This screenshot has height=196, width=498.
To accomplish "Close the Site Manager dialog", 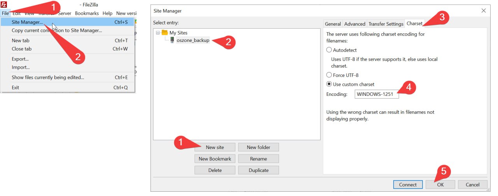I will tap(484, 11).
